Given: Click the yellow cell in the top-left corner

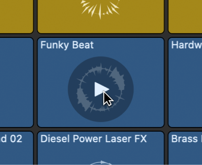Looking at the screenshot, I should [x=17, y=16].
